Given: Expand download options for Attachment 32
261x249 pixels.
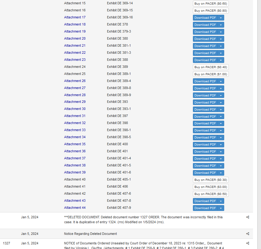Looking at the screenshot, I should [x=221, y=123].
